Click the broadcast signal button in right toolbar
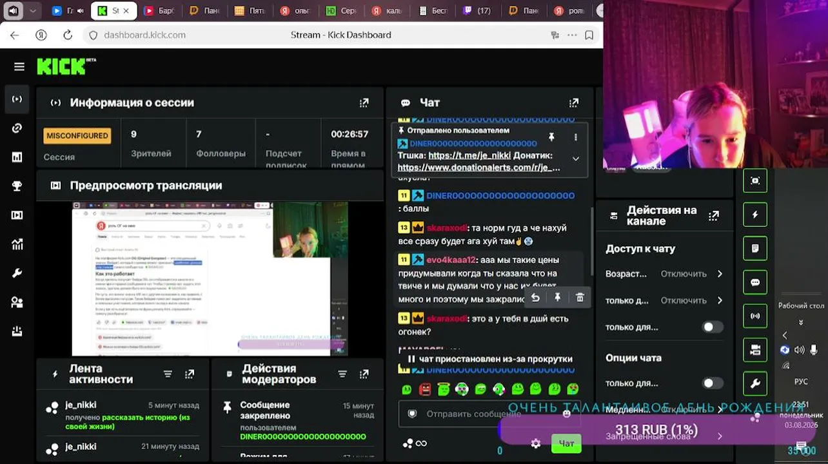828x464 pixels. (755, 316)
